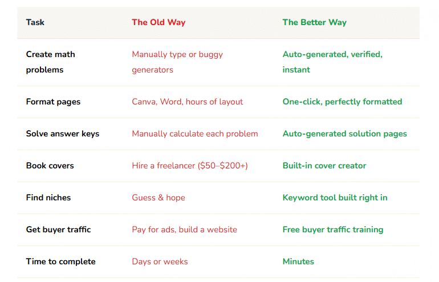Click "Built-in cover creator" cell
The width and height of the screenshot is (439, 282).
324,166
